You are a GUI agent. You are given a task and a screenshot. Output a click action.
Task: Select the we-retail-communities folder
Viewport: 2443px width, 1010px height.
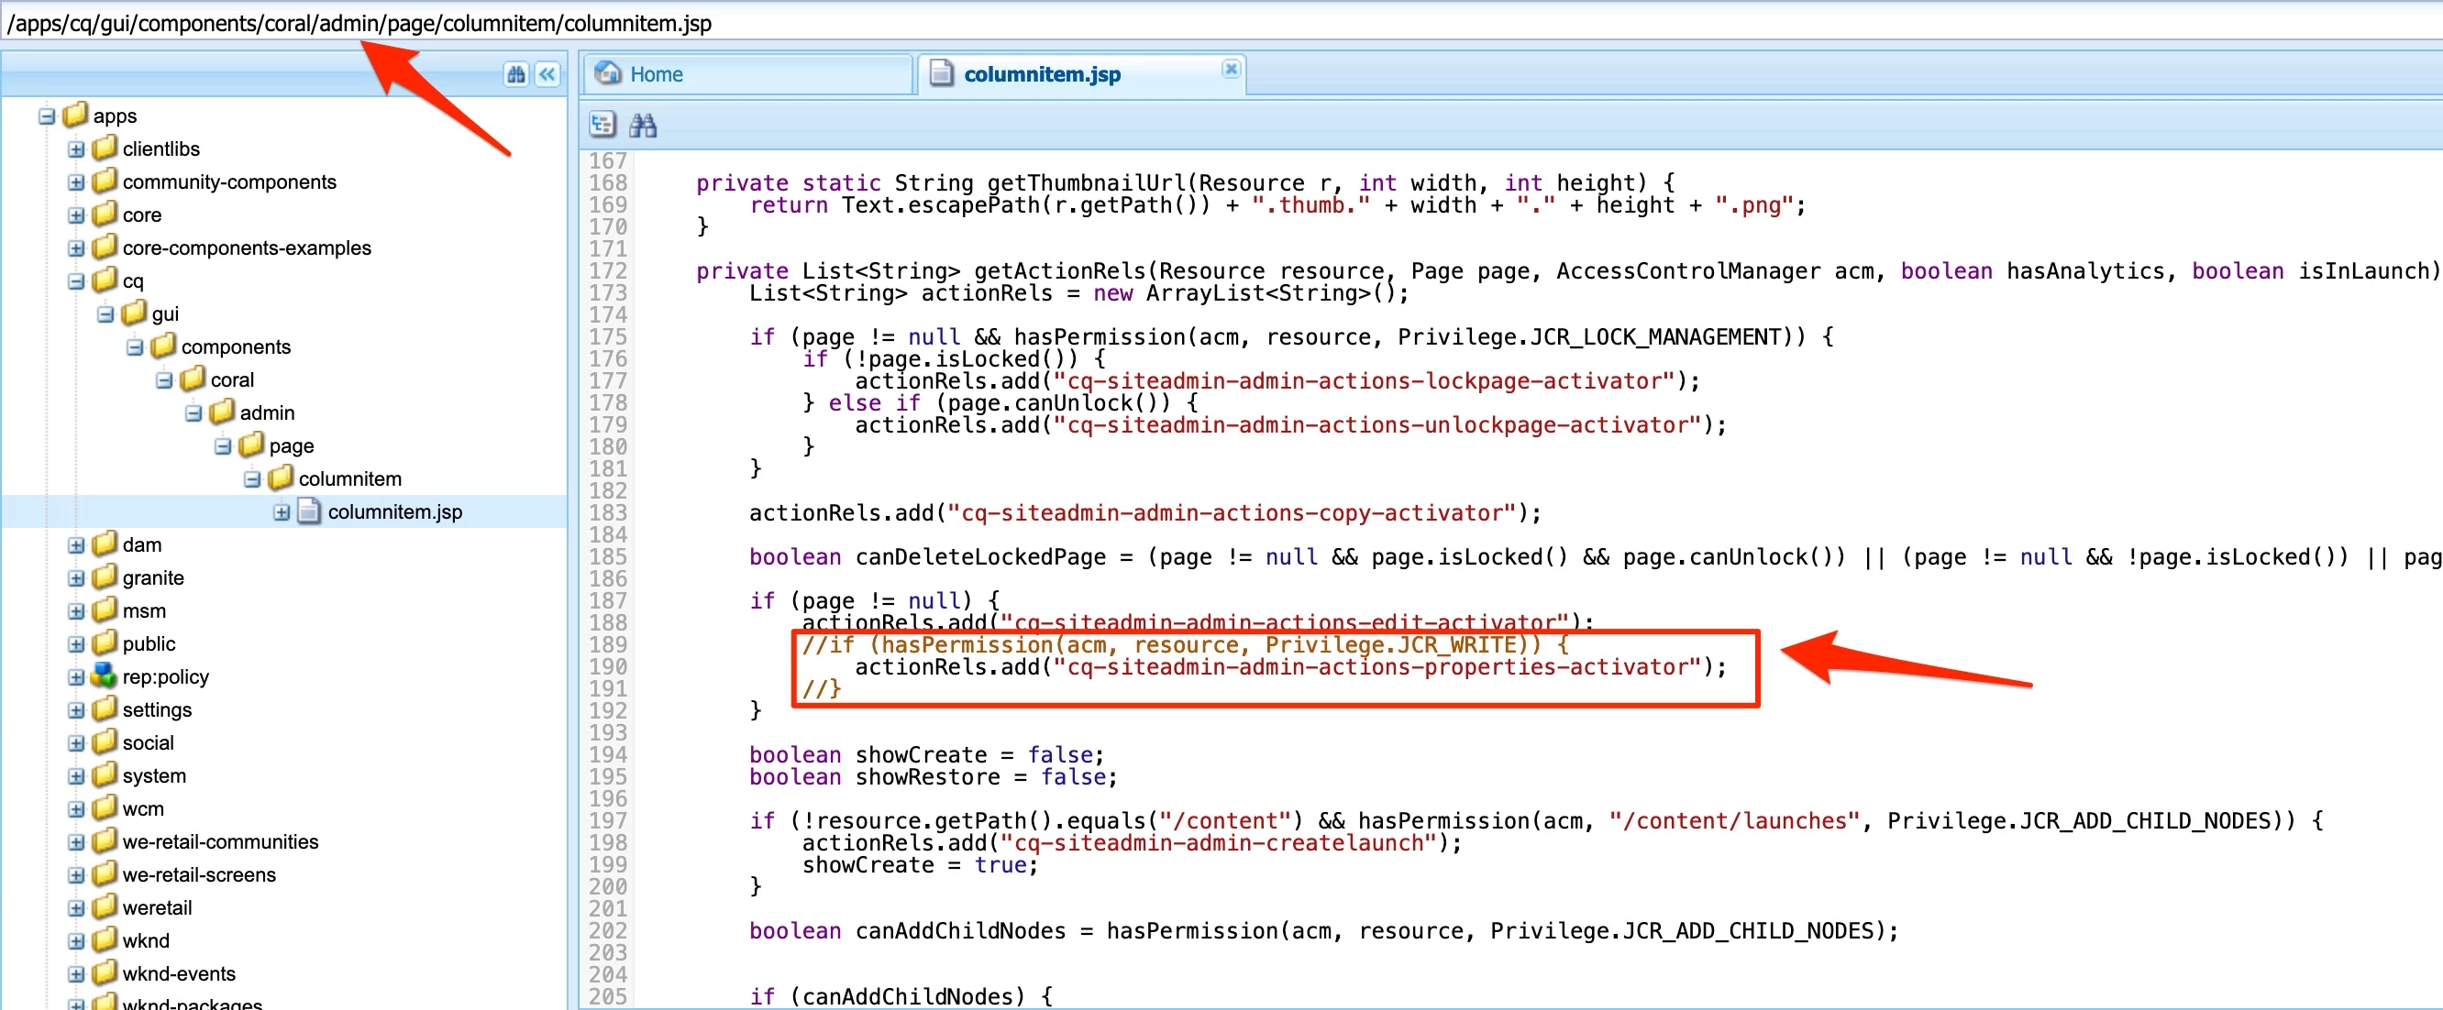(220, 841)
